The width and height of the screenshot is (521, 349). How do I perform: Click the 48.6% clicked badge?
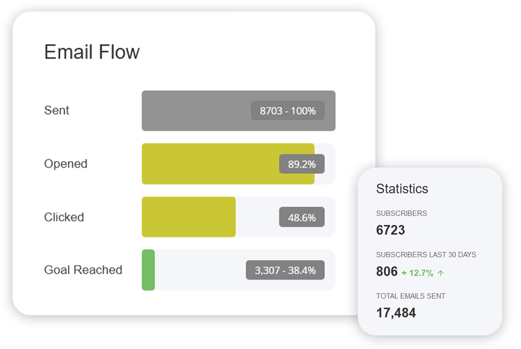point(301,217)
